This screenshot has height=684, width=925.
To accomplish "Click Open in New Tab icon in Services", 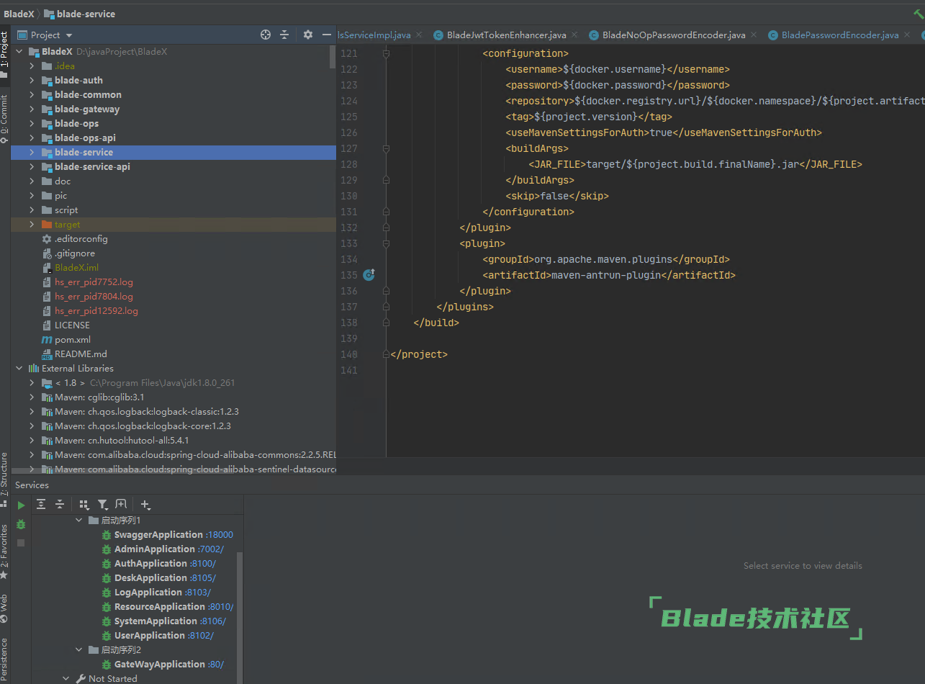I will pos(121,505).
